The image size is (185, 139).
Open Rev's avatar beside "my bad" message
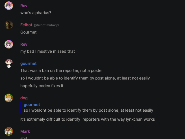tap(9, 44)
